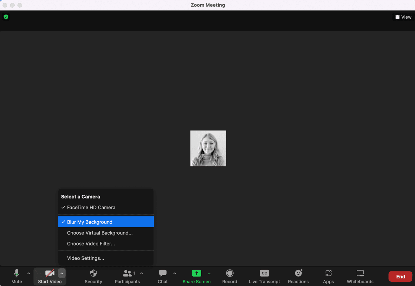The image size is (415, 286).
Task: Mute the microphone
Action: 17,273
